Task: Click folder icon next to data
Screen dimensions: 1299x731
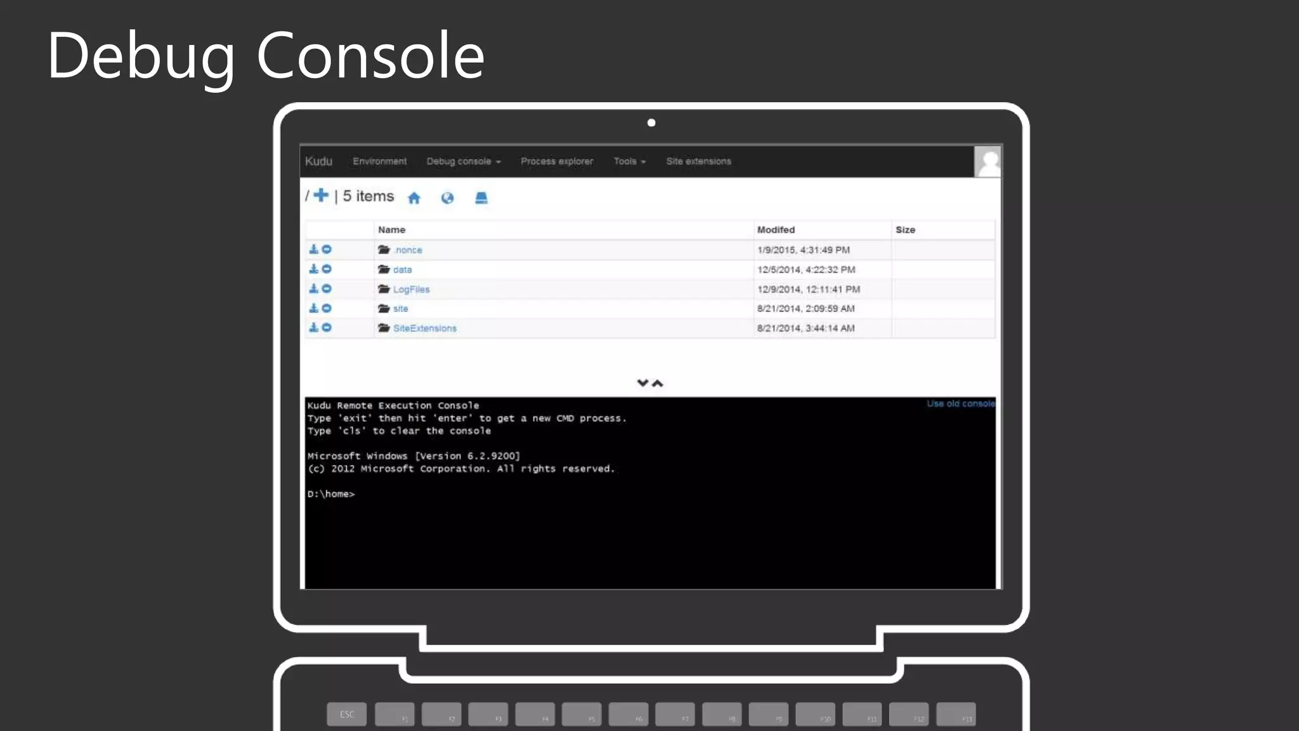Action: pos(384,269)
